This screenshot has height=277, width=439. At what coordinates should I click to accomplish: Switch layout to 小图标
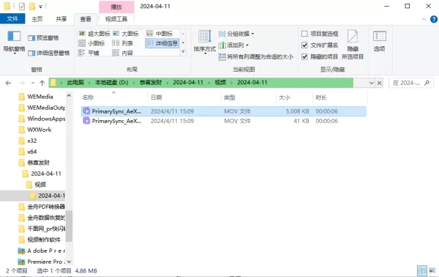92,43
